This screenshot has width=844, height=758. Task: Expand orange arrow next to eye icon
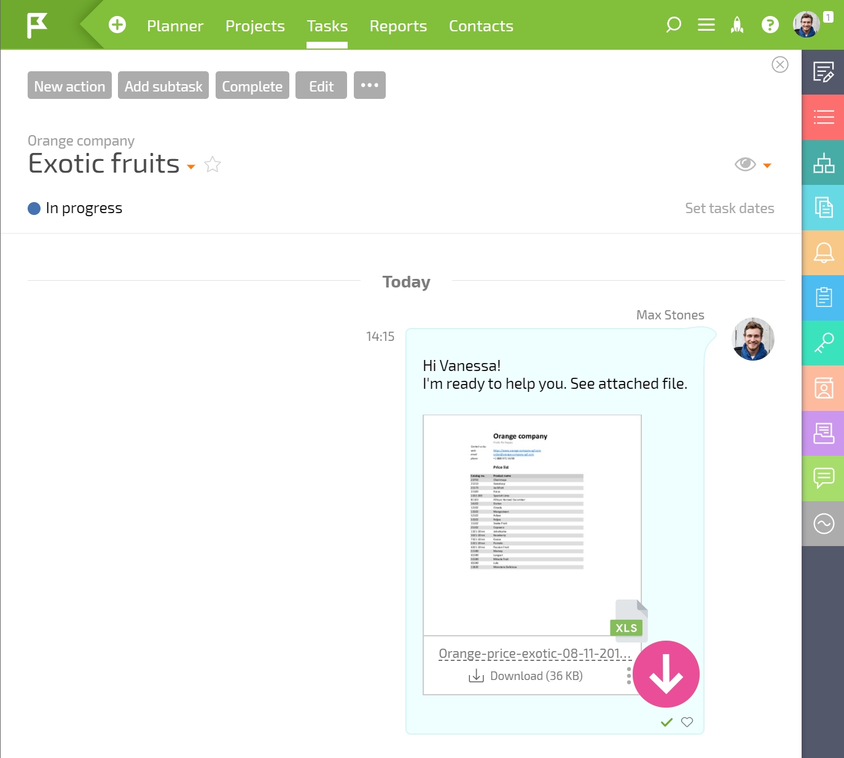point(767,165)
